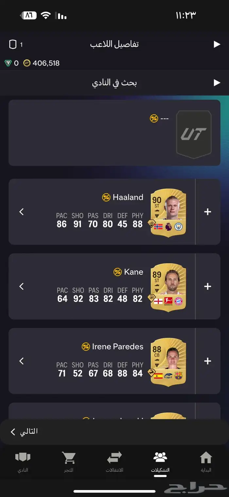Image resolution: width=229 pixels, height=497 pixels.
Task: Expand Haaland's details with left chevron
Action: (22, 212)
